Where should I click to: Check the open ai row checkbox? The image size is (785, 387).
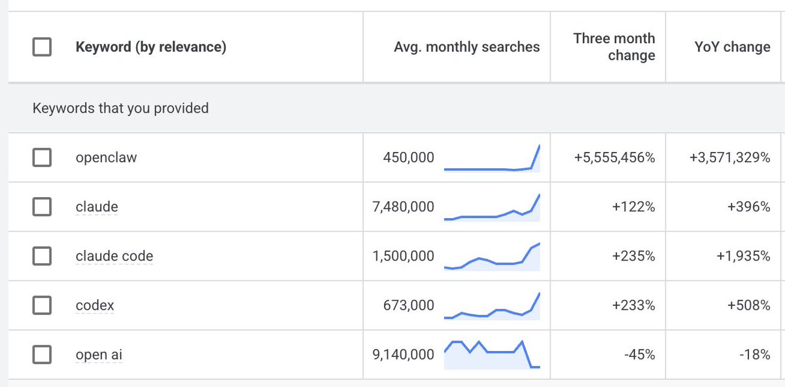(43, 355)
